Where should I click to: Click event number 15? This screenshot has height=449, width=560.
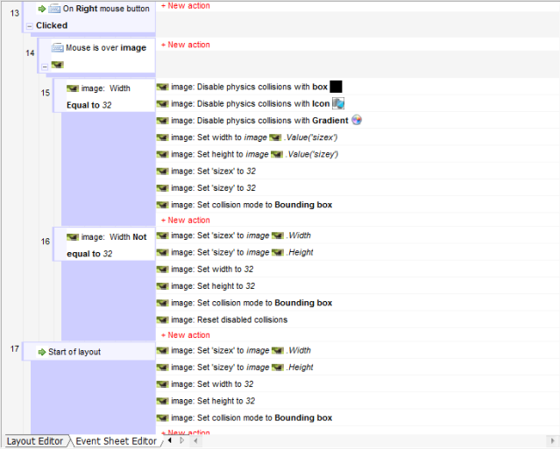point(46,93)
